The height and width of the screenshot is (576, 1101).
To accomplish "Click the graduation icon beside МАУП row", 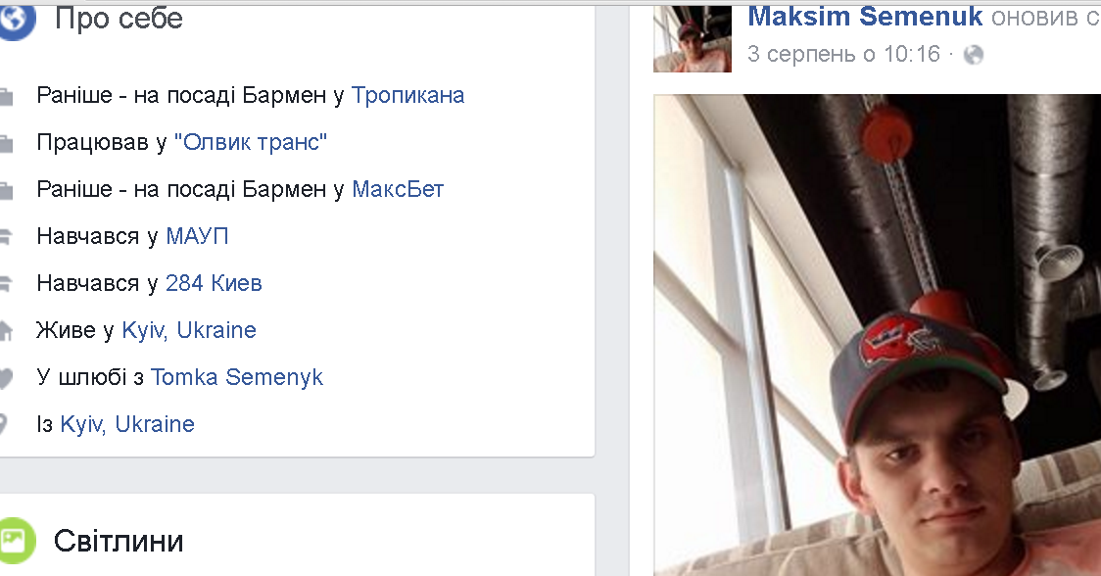I will point(6,237).
